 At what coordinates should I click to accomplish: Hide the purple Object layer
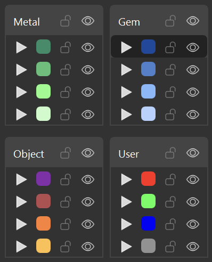pos(88,179)
